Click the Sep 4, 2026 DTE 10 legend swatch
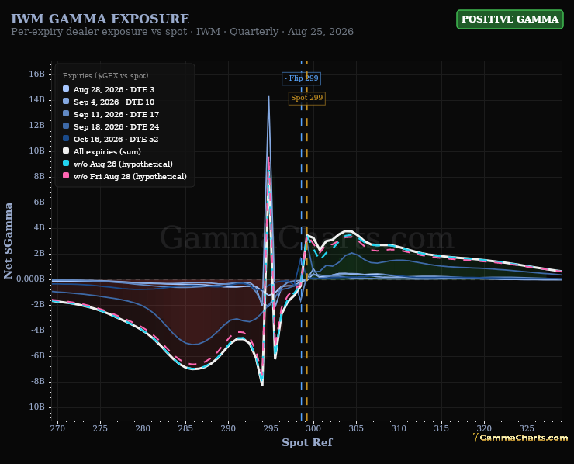This screenshot has height=464, width=574. pos(66,102)
